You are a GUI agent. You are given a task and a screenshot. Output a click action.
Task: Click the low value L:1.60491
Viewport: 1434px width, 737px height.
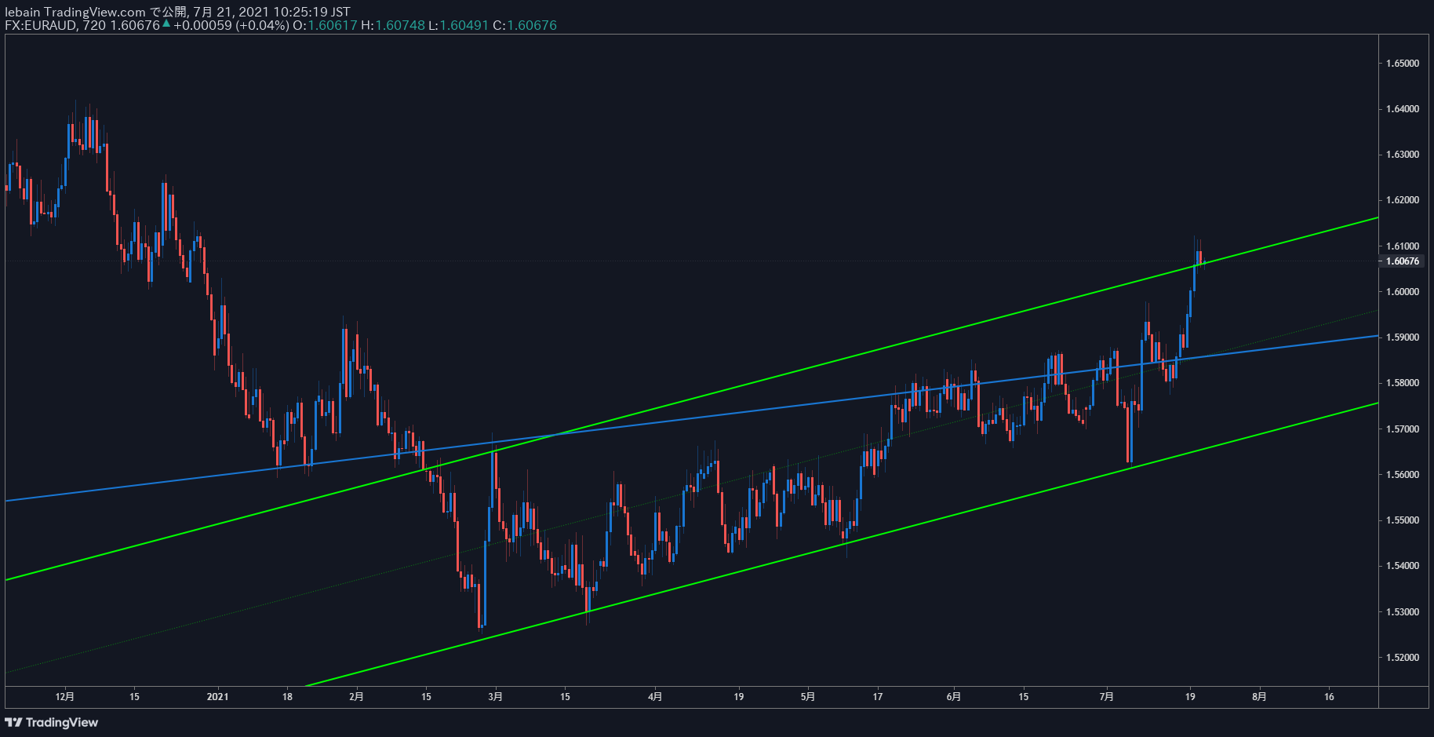pyautogui.click(x=458, y=25)
